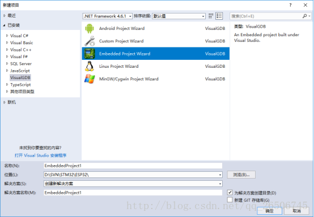Collapse the 已安装 section

click(x=4, y=25)
